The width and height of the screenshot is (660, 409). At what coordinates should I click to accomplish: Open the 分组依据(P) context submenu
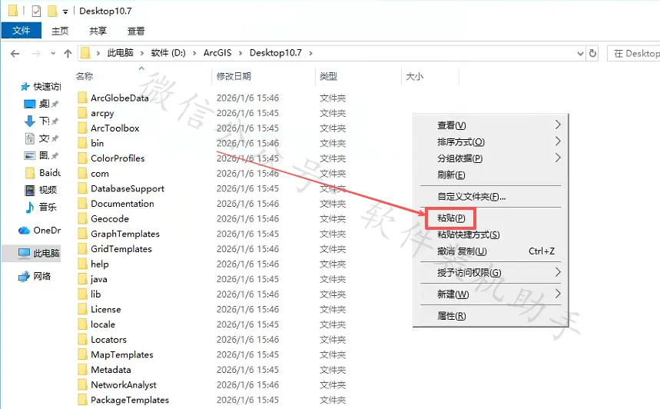click(x=491, y=158)
